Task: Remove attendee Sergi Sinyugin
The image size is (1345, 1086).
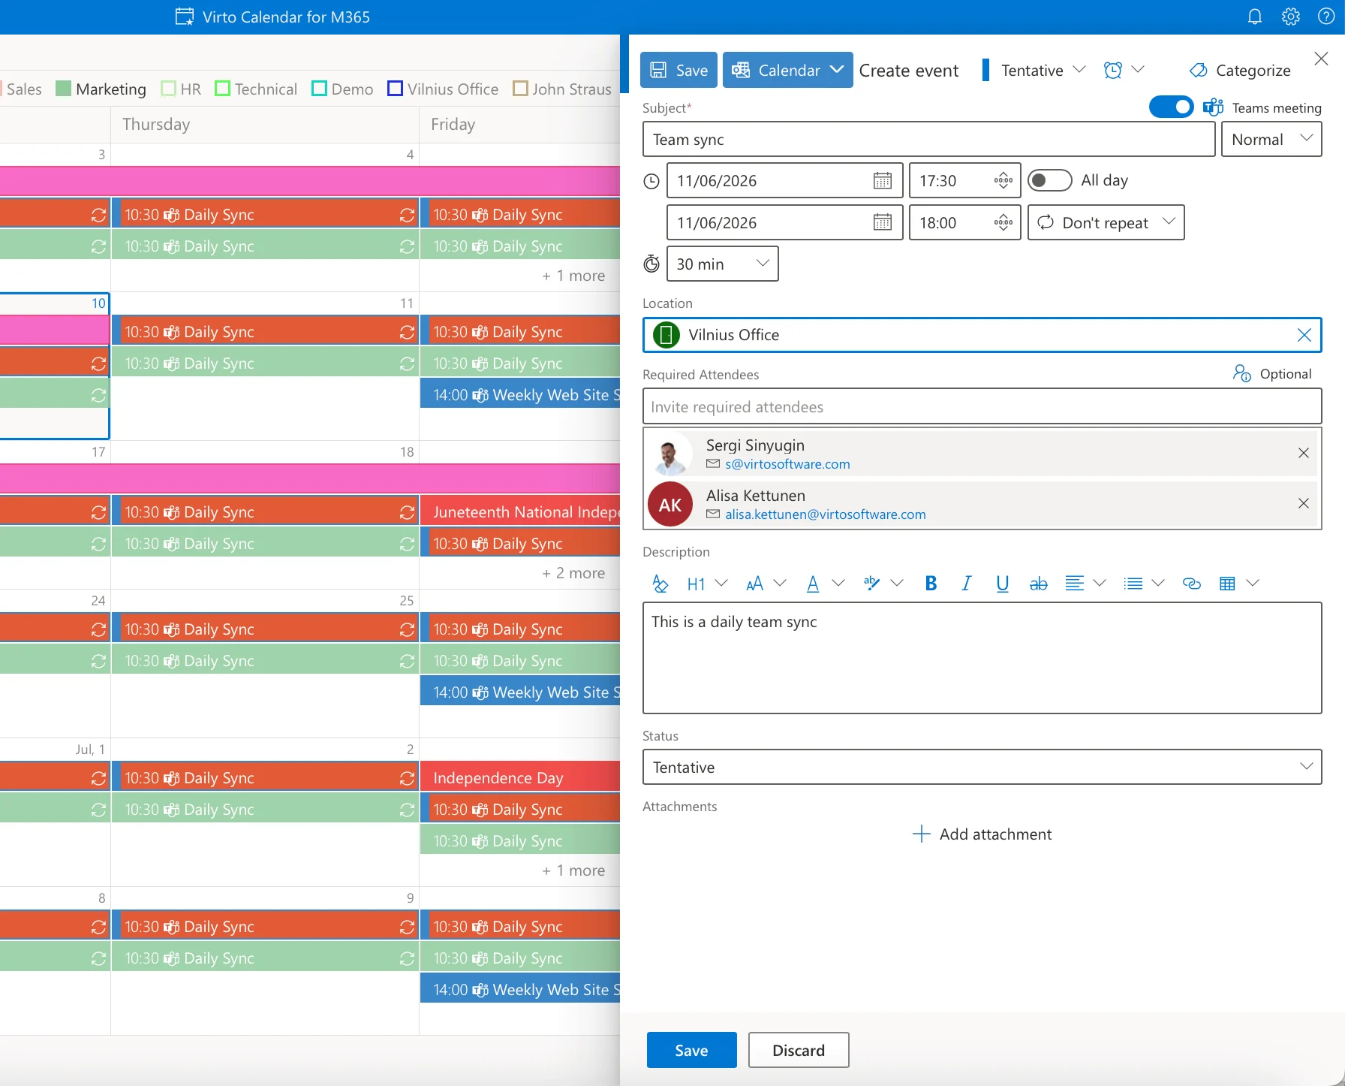Action: (1303, 453)
